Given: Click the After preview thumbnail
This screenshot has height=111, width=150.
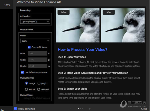Looking at the screenshot, I should point(123,25).
